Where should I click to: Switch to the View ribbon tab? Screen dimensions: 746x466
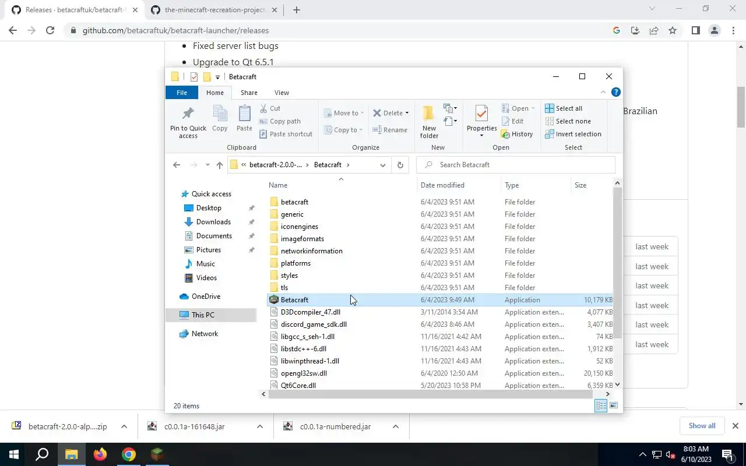(281, 93)
